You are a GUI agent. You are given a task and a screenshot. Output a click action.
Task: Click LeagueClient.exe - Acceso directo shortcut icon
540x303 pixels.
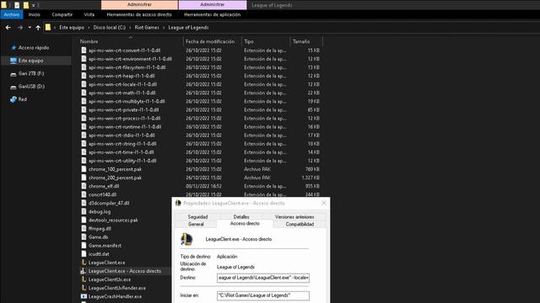(84, 271)
